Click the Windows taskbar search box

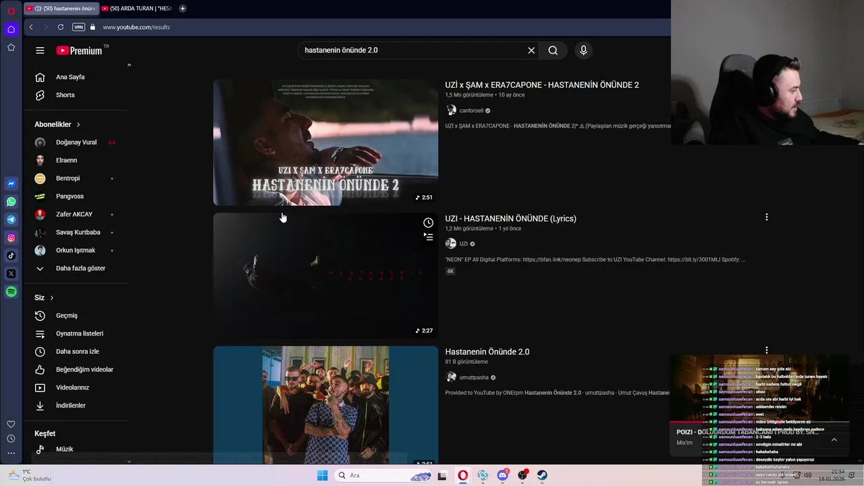[x=383, y=475]
